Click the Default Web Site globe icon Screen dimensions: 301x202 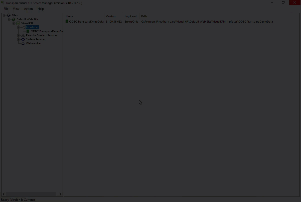(x=14, y=19)
